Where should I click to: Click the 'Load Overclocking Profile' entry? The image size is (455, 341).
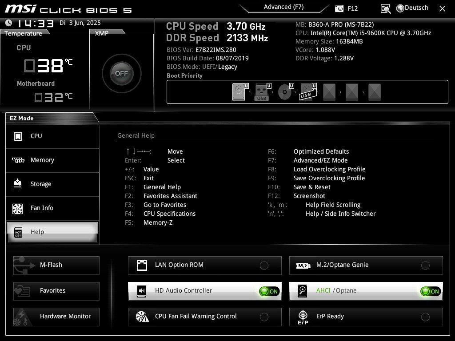(x=329, y=169)
